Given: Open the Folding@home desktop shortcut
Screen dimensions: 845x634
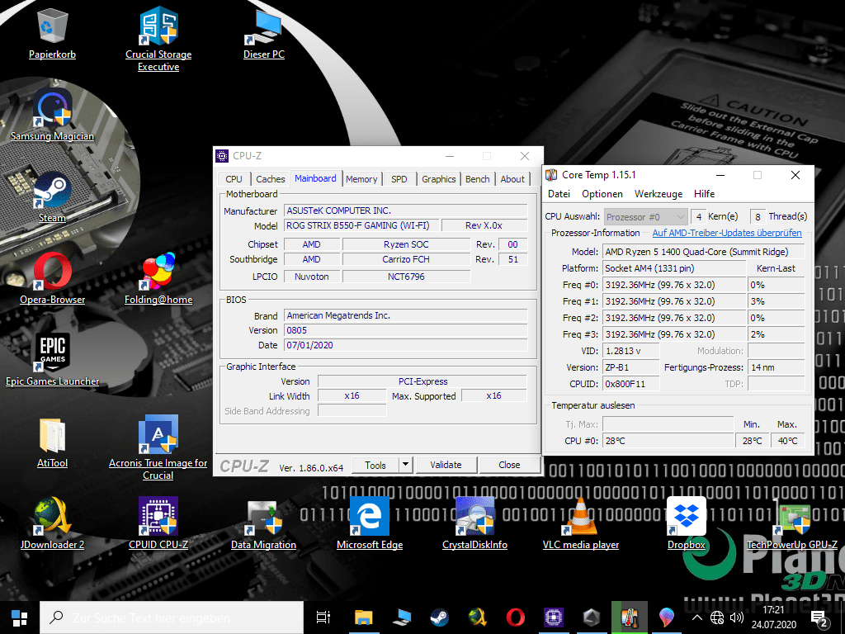Looking at the screenshot, I should coord(158,279).
